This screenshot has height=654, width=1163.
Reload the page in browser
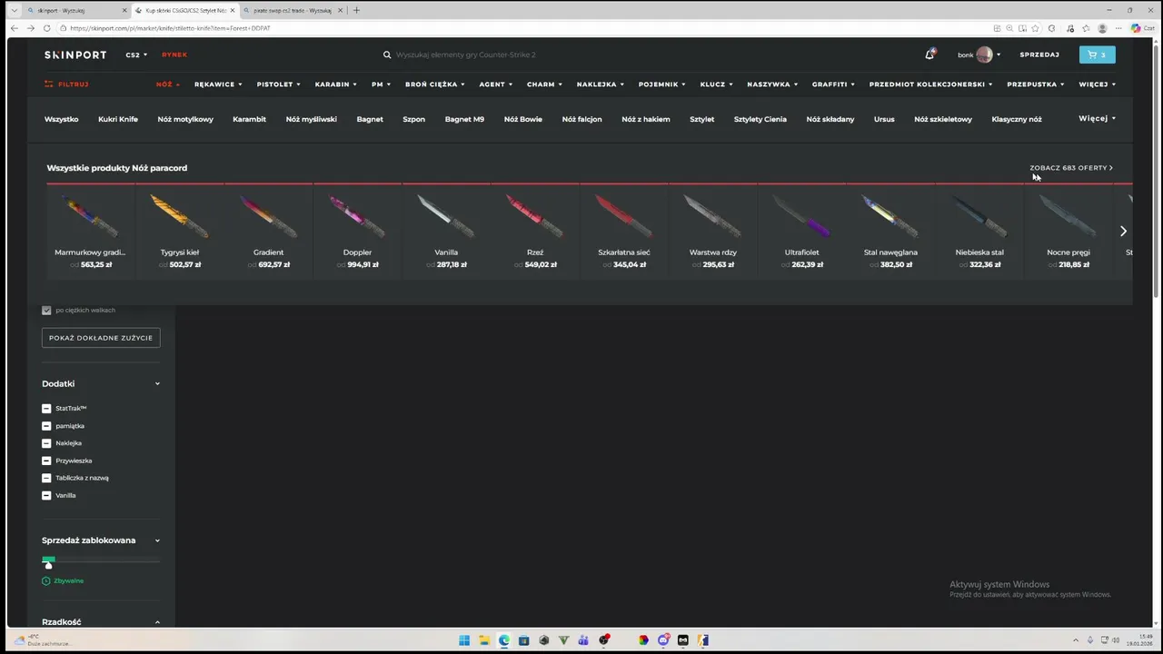[x=47, y=28]
